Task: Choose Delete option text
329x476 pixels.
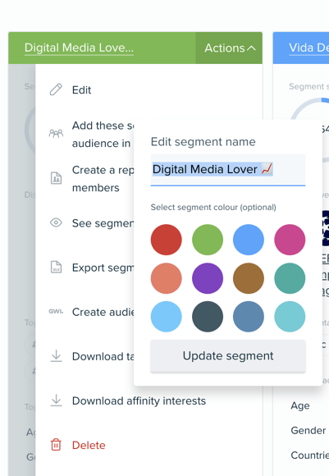Action: pyautogui.click(x=89, y=445)
